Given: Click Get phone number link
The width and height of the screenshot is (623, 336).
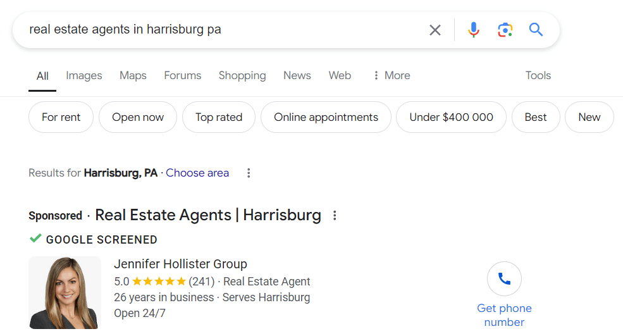Looking at the screenshot, I should pyautogui.click(x=504, y=315).
